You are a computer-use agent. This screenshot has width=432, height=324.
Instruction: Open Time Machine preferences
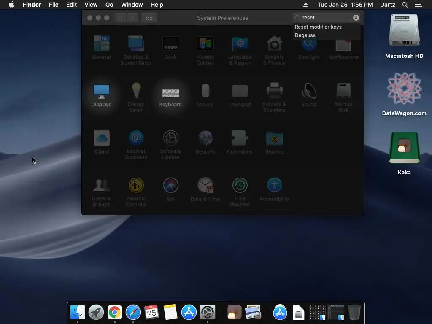(x=240, y=192)
